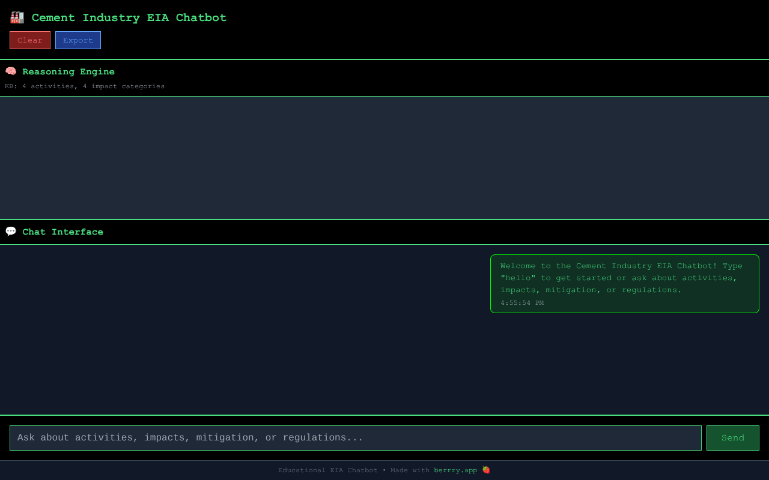The image size is (769, 480).
Task: Click the factory icon in the header
Action: point(17,17)
